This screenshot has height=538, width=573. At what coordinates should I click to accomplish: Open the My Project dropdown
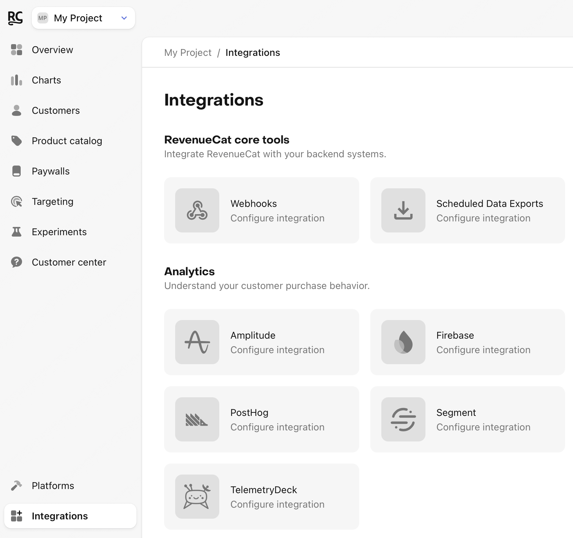83,18
